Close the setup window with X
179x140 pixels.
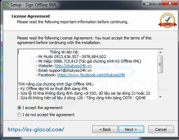pyautogui.click(x=170, y=4)
